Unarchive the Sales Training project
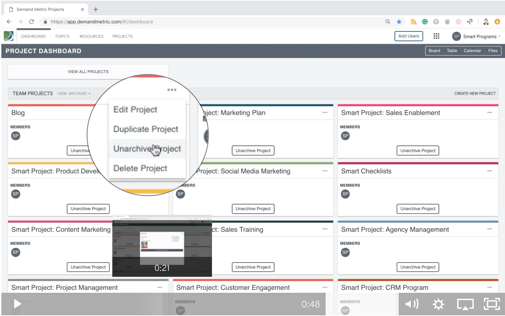505x316 pixels. click(x=253, y=267)
